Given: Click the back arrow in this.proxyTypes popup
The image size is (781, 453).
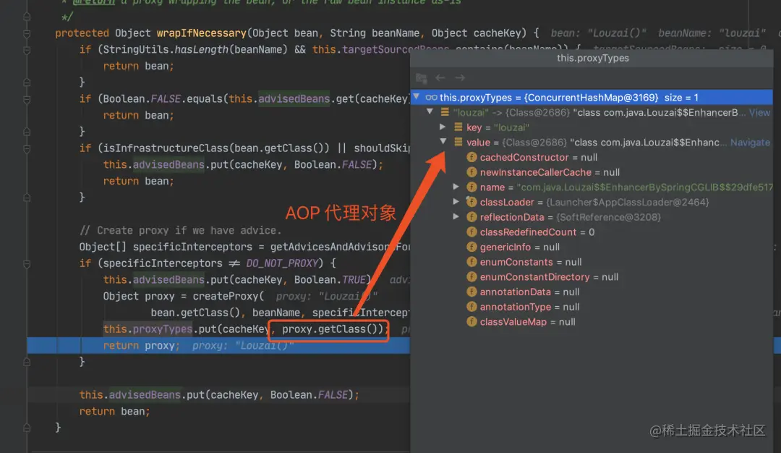Looking at the screenshot, I should (440, 77).
